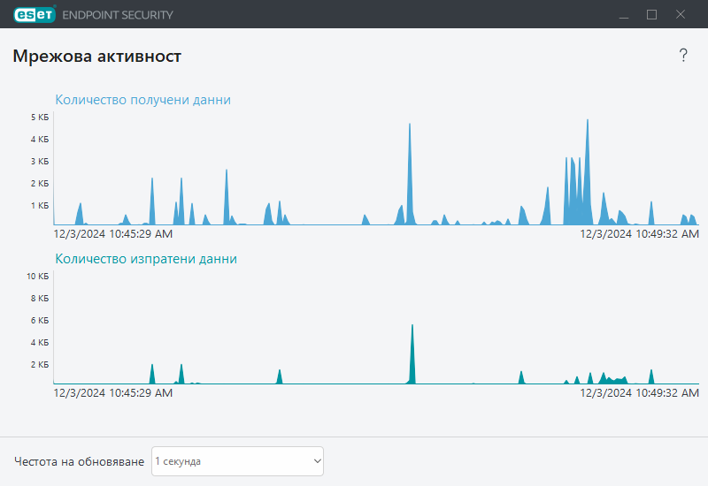Screen dimensions: 708x486
Task: Click sent chart end timestamp 10:49:32 AM
Action: tap(639, 392)
